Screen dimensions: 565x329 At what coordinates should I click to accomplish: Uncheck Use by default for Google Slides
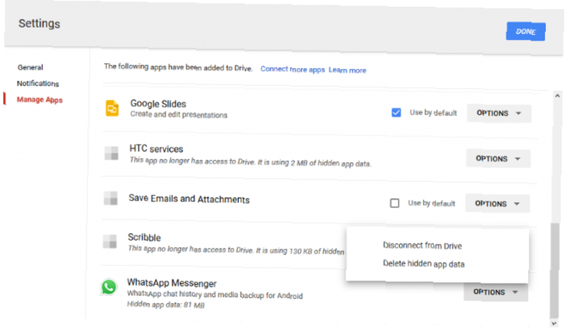(x=396, y=113)
